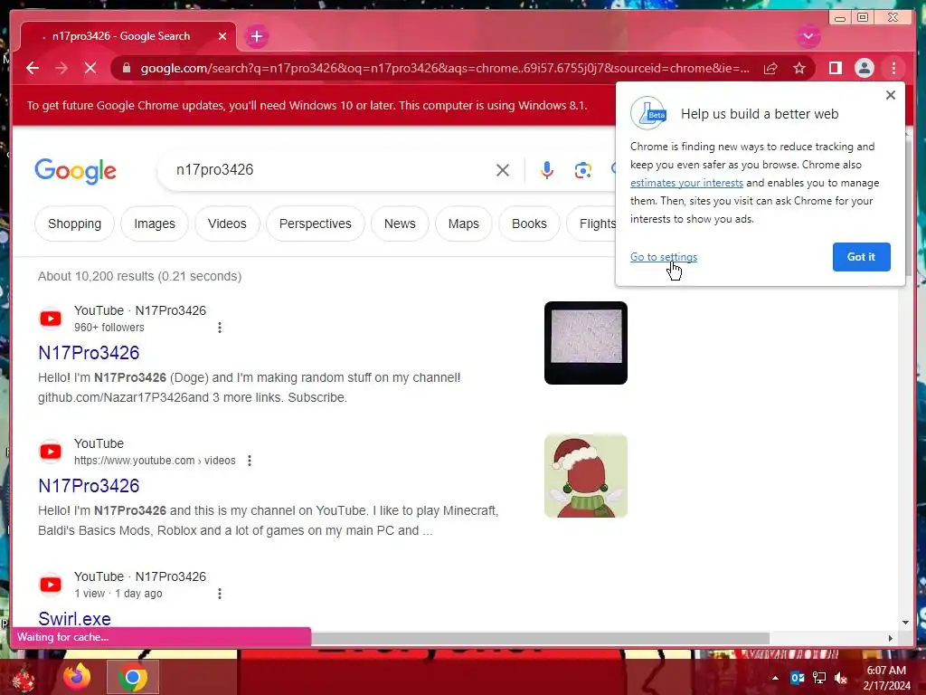Close the Help us build popup
Screen dimensions: 926x695
891,95
